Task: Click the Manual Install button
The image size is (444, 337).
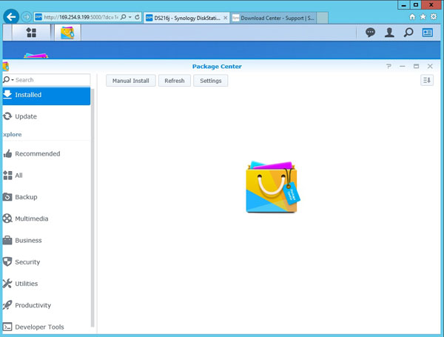Action: (130, 81)
